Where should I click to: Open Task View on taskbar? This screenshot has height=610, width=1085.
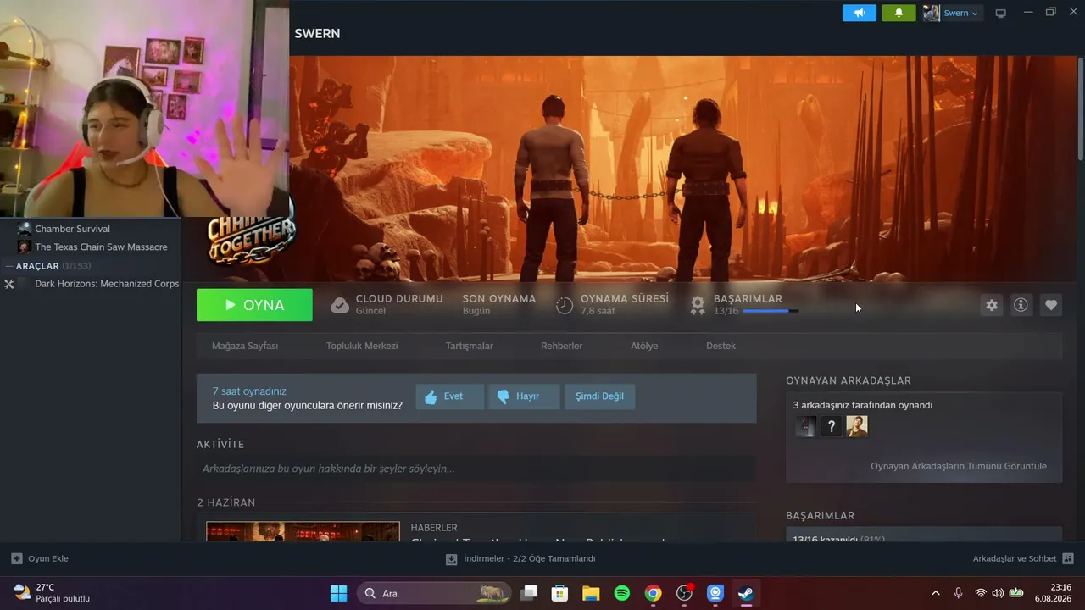(529, 593)
